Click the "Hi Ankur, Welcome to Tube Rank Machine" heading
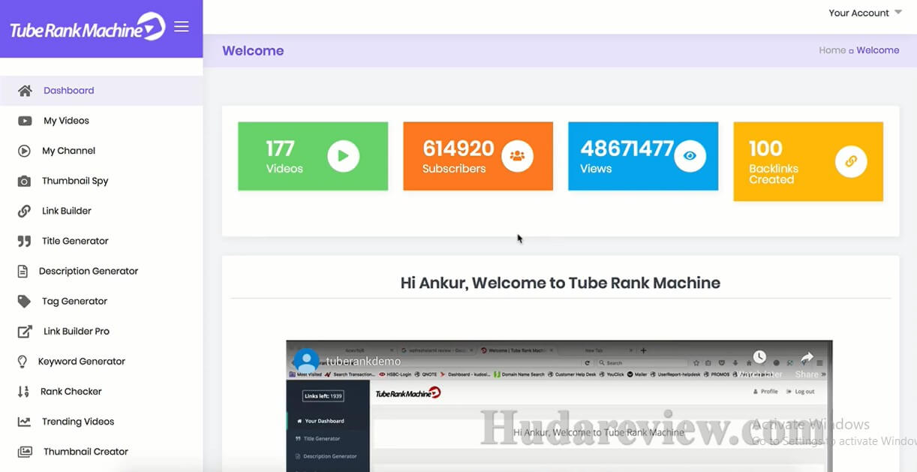917x472 pixels. tap(561, 283)
